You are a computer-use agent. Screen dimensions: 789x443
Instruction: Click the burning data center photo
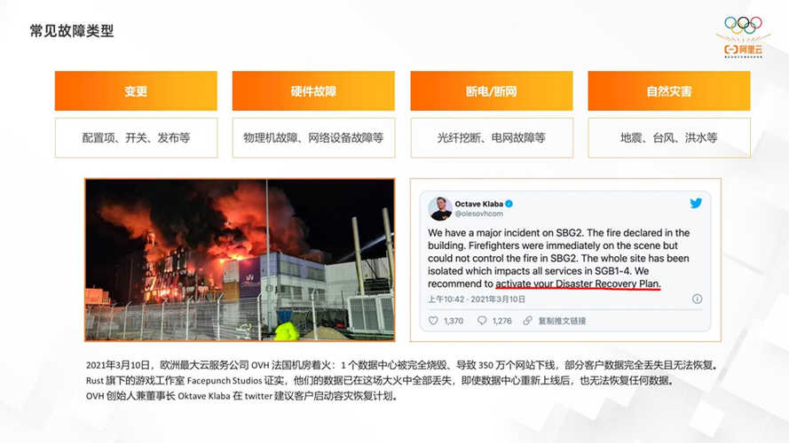pyautogui.click(x=240, y=260)
